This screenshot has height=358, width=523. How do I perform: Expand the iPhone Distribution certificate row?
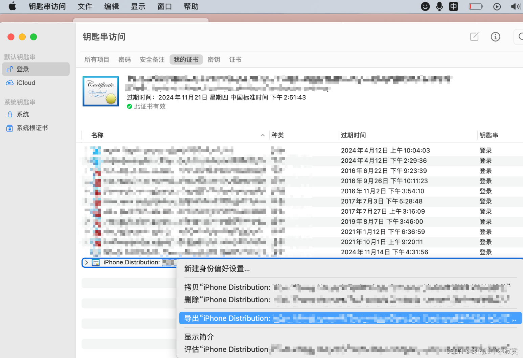click(87, 262)
